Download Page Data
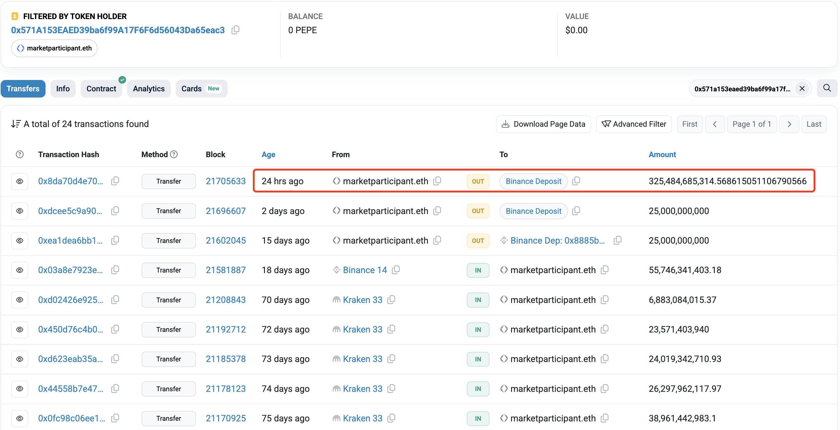Image resolution: width=840 pixels, height=430 pixels. tap(543, 124)
